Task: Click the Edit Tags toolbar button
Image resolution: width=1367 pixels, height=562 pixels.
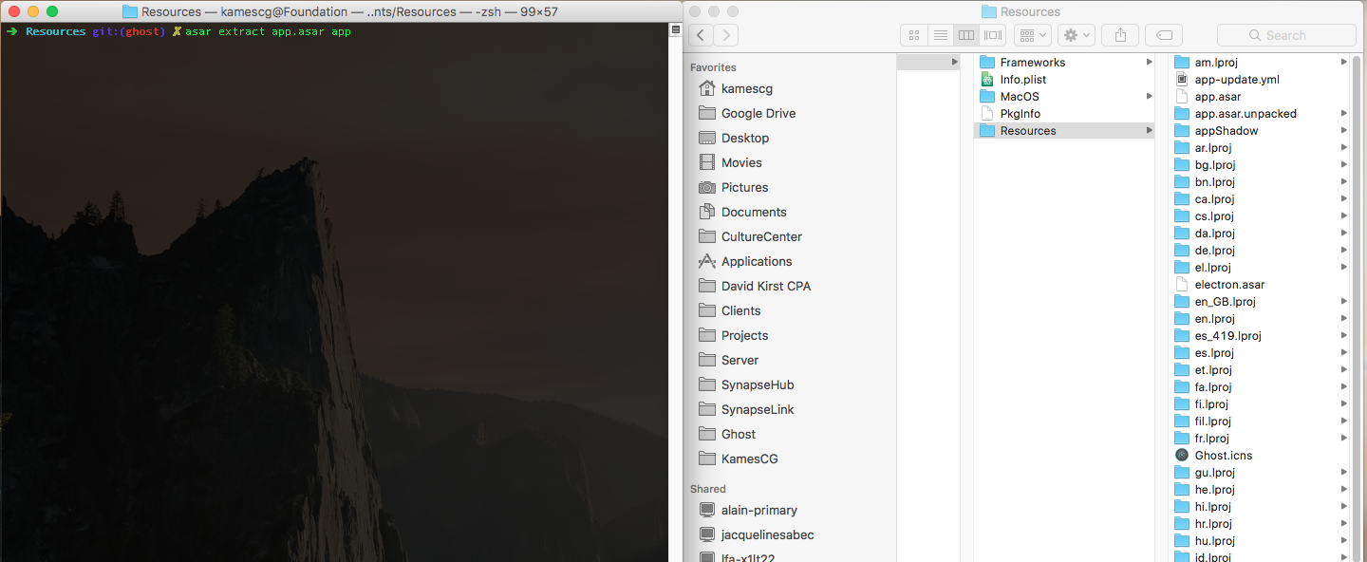Action: click(1164, 35)
